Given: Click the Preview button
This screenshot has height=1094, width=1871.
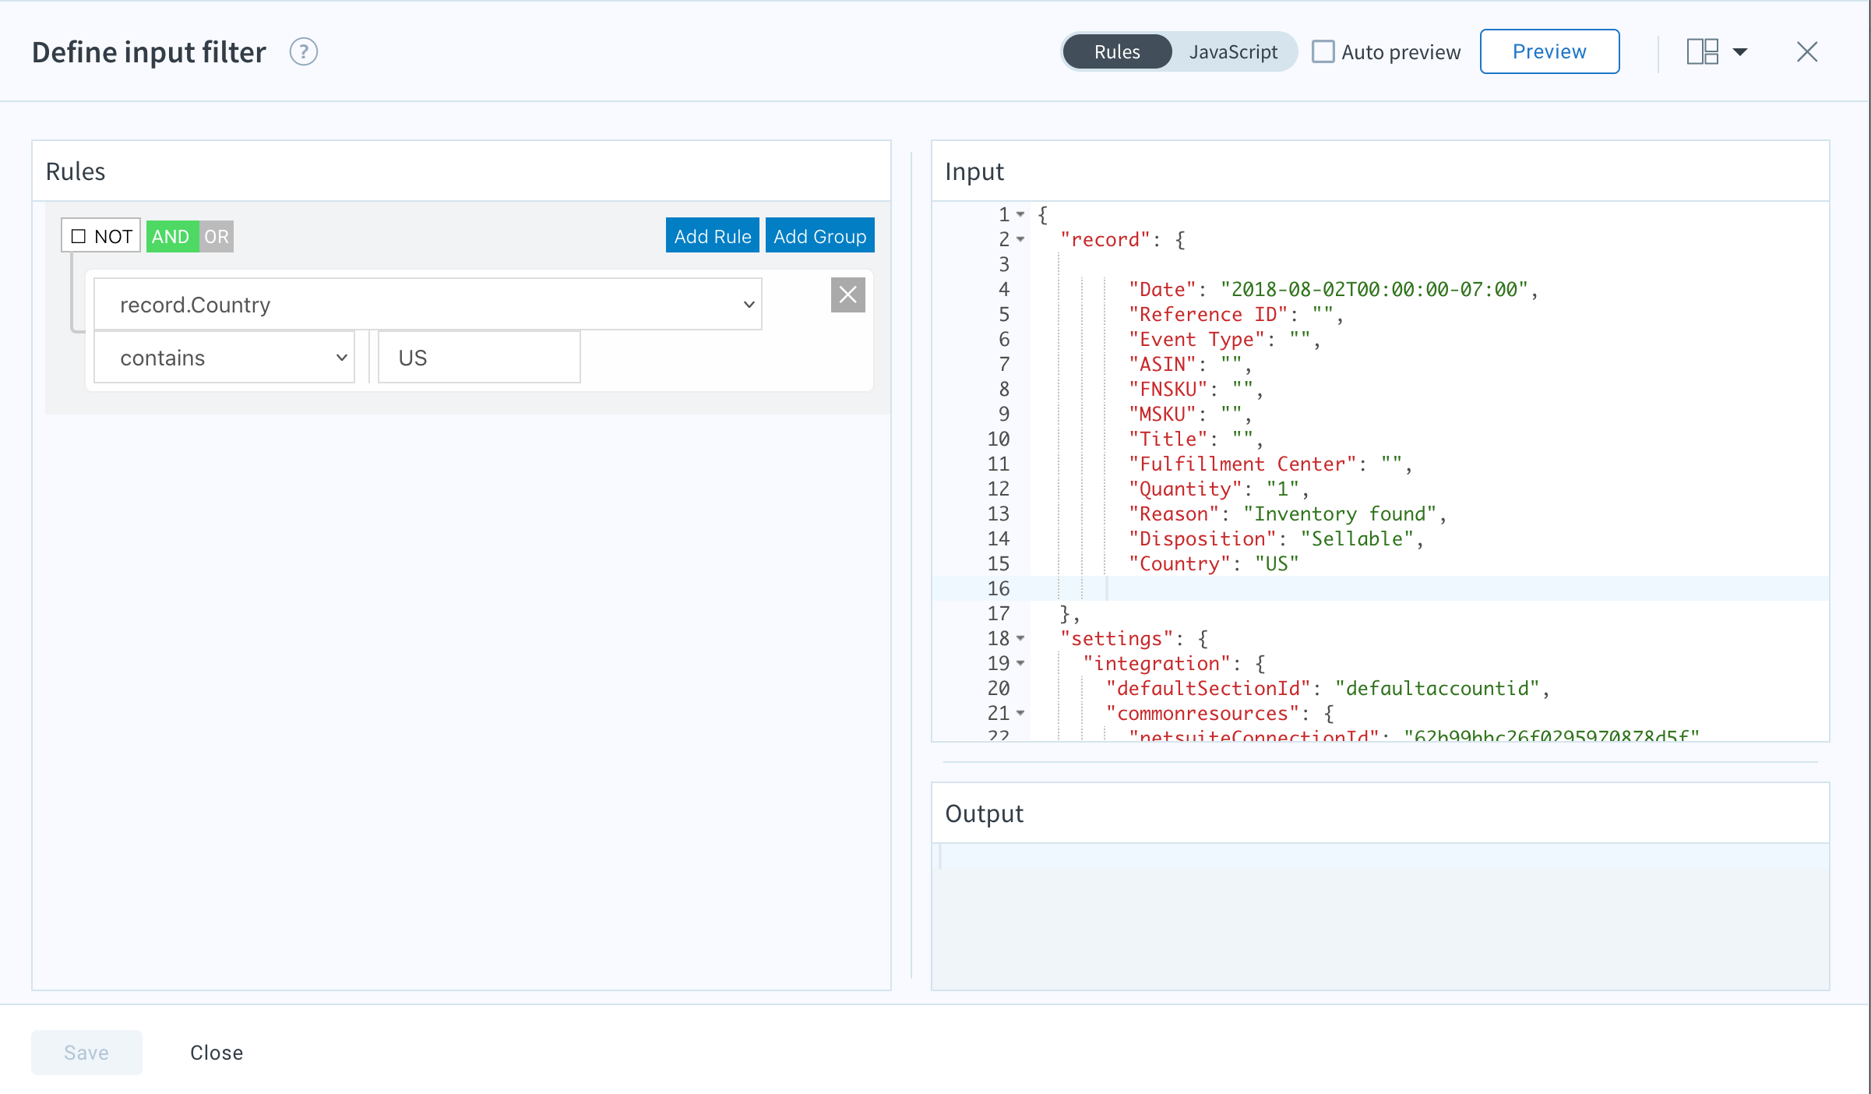Looking at the screenshot, I should tap(1549, 52).
